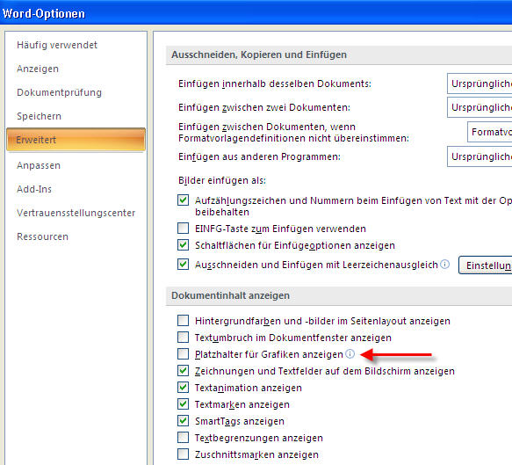Enable Platzhalter für Grafiken anzeigen checkbox
Screen dimensions: 512x465
(x=183, y=354)
